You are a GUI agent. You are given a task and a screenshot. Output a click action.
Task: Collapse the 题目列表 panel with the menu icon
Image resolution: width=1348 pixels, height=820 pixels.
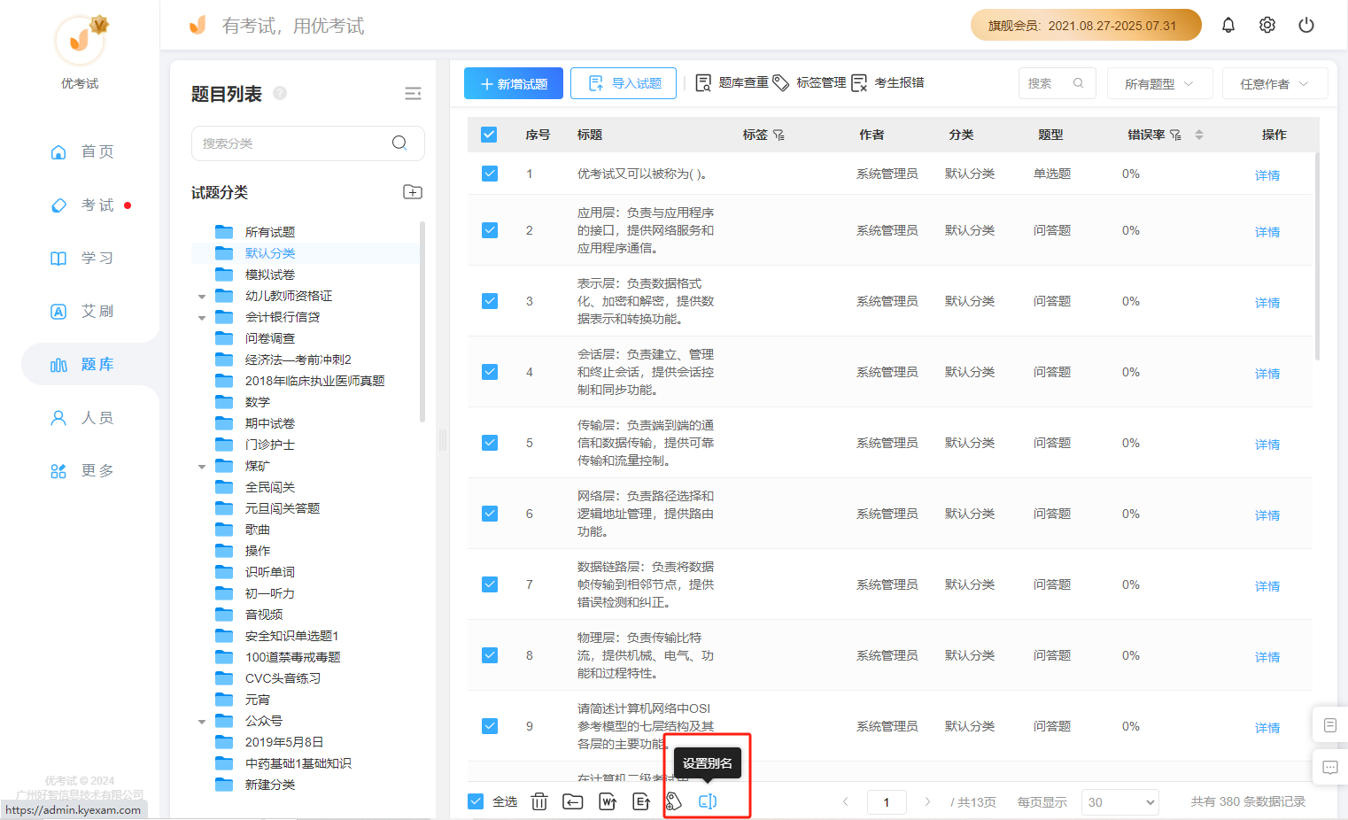point(413,94)
